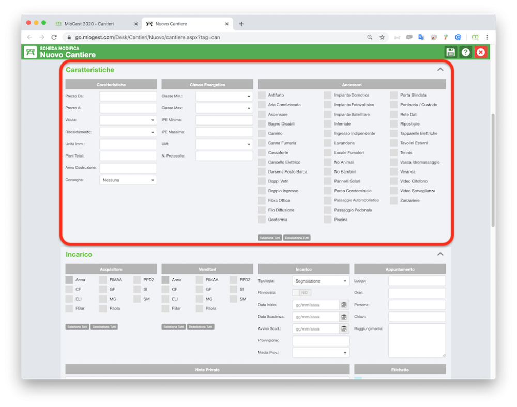The image size is (517, 407).
Task: Click the save floppy disk icon
Action: [450, 52]
